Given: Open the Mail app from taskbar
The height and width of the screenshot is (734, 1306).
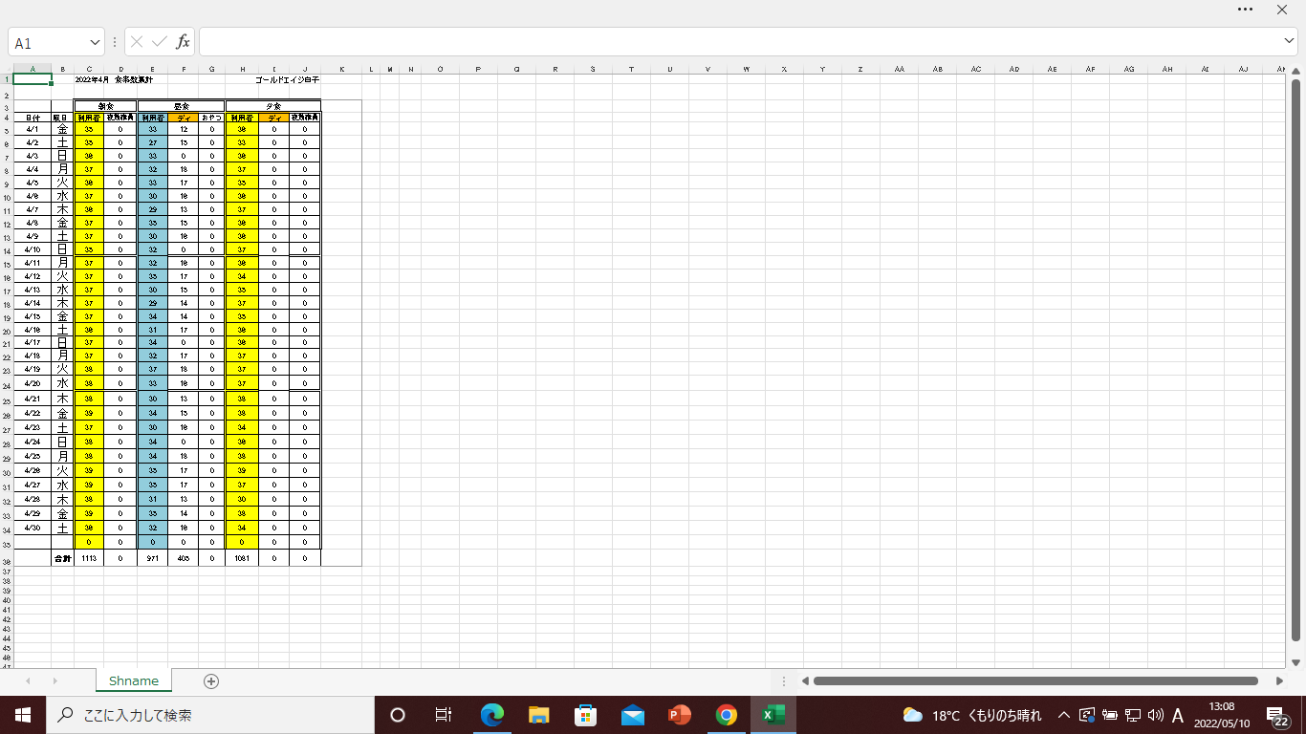Looking at the screenshot, I should click(633, 715).
